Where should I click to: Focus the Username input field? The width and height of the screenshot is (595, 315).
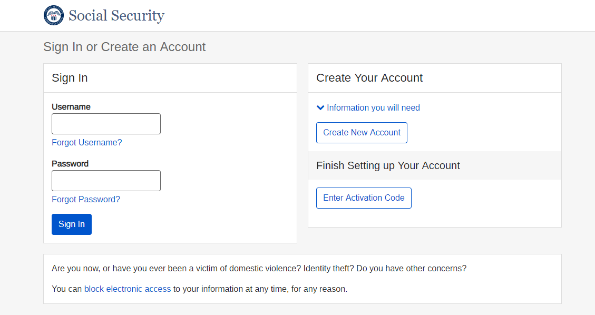pos(106,124)
